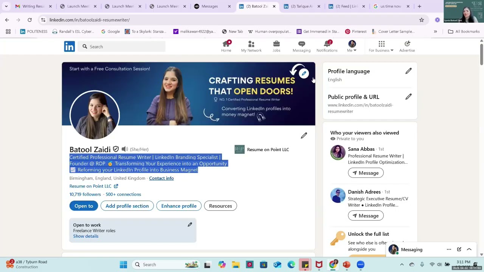Expand the Messaging overlay chevron
This screenshot has width=484, height=272.
tap(469, 249)
